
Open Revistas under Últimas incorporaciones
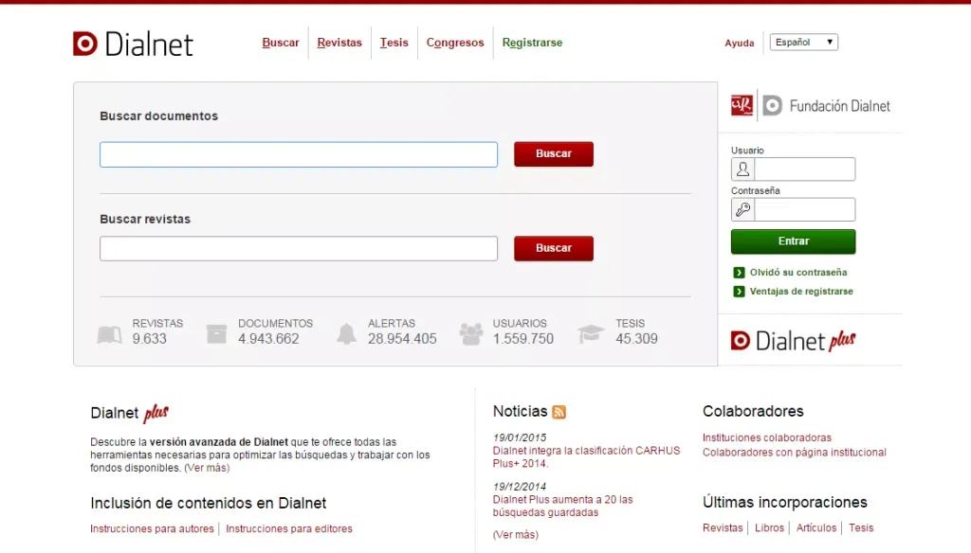tap(722, 528)
